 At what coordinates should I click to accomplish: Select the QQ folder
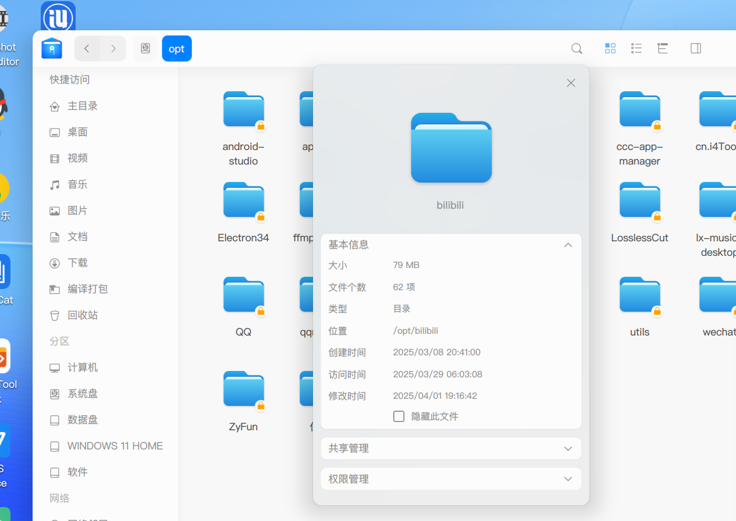243,306
